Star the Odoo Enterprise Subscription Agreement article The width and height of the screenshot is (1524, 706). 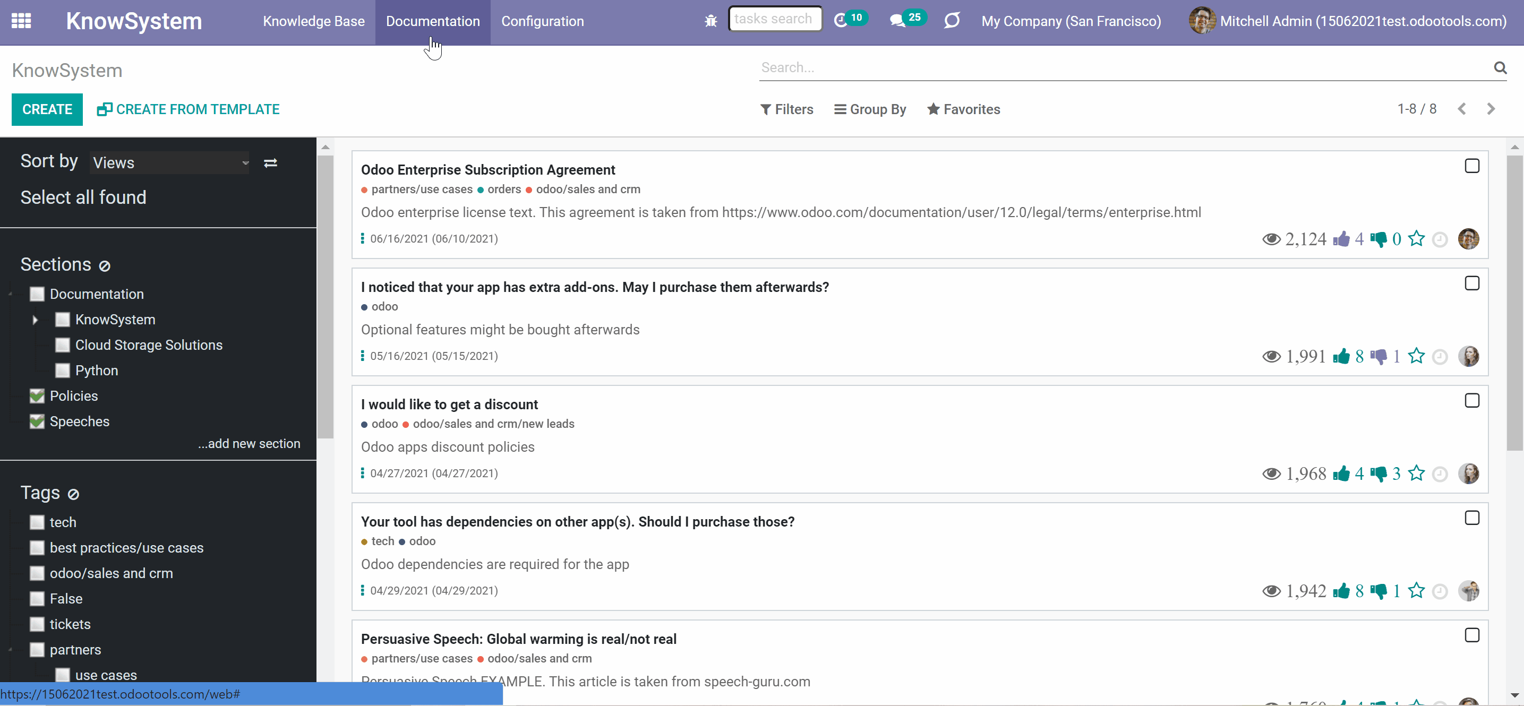coord(1416,238)
